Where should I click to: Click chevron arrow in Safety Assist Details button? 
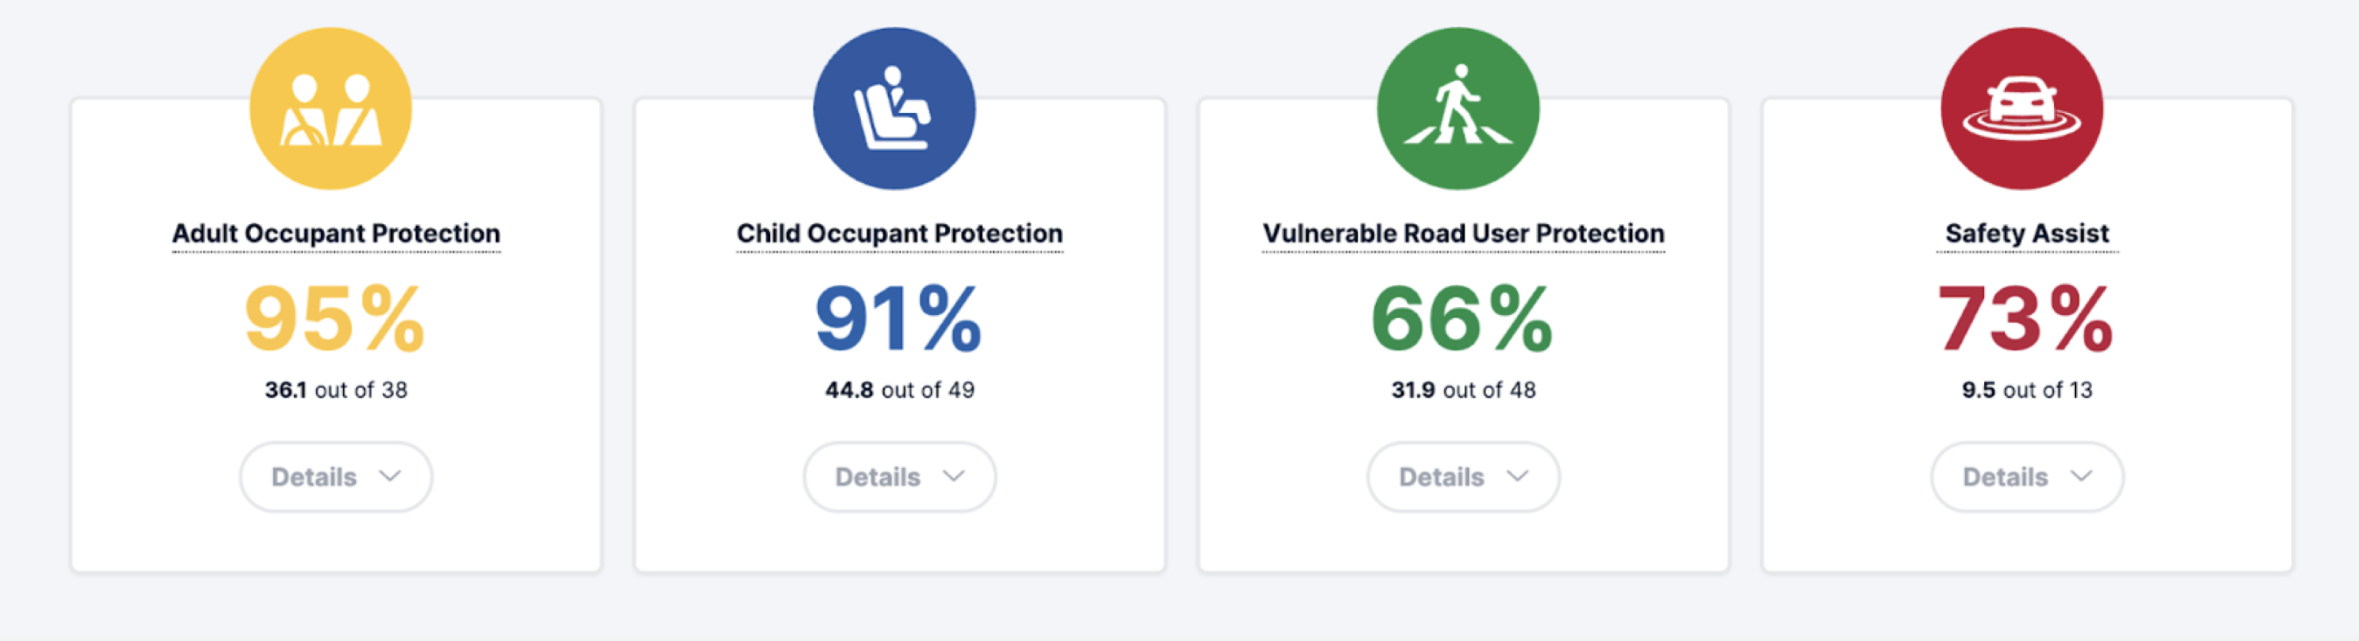pyautogui.click(x=2081, y=476)
